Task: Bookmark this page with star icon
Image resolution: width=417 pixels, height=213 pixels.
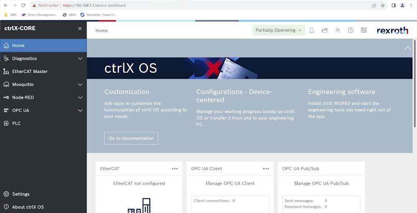Action: [x=383, y=5]
